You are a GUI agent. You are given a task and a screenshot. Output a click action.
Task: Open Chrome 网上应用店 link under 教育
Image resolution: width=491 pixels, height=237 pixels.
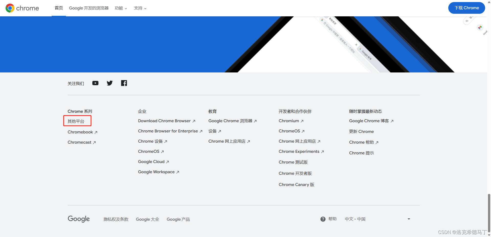pyautogui.click(x=229, y=141)
